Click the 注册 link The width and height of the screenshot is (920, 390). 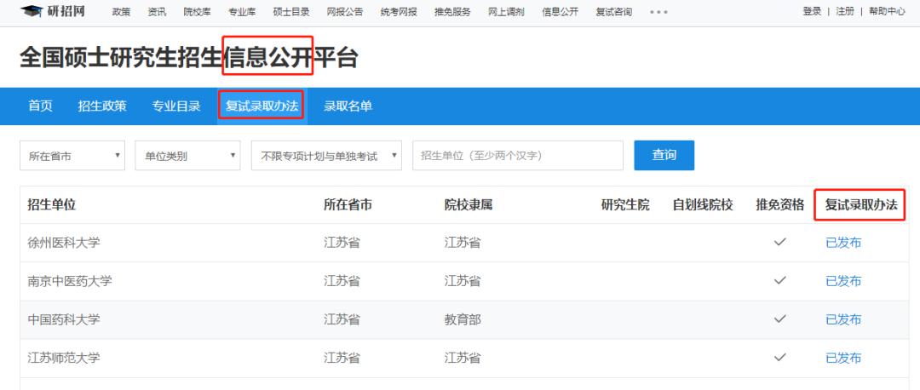click(x=845, y=11)
